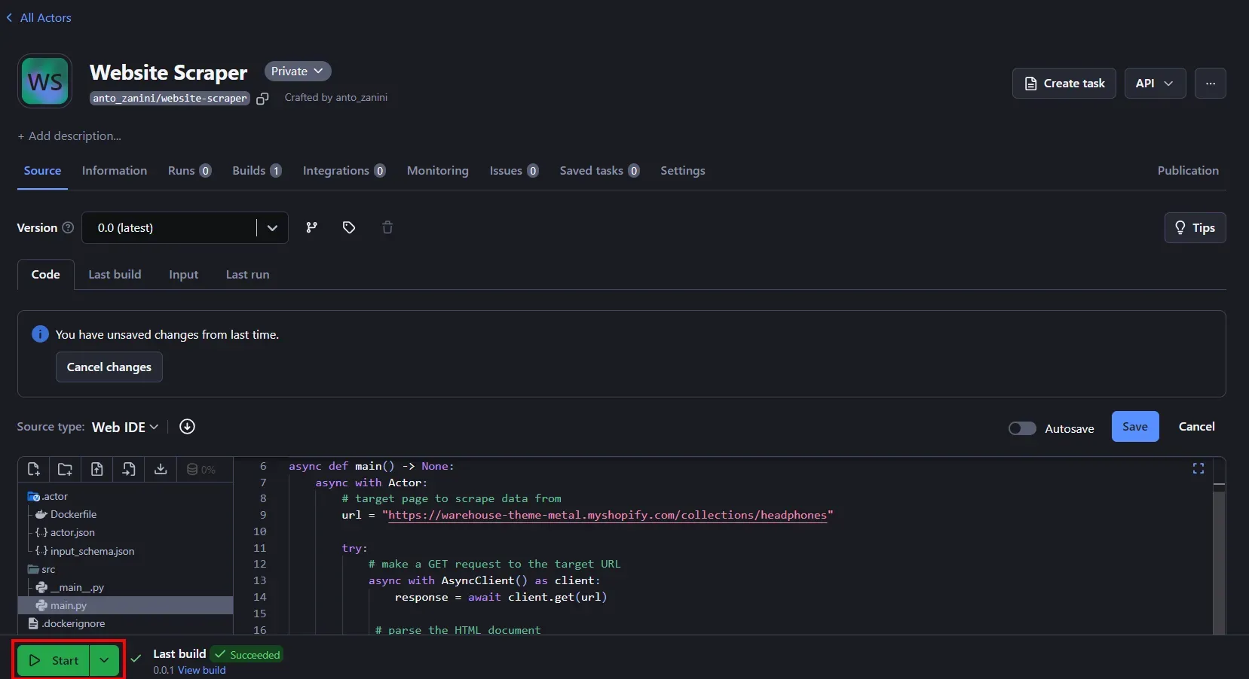The image size is (1249, 679).
Task: Click the Version help question mark icon
Action: click(x=68, y=227)
